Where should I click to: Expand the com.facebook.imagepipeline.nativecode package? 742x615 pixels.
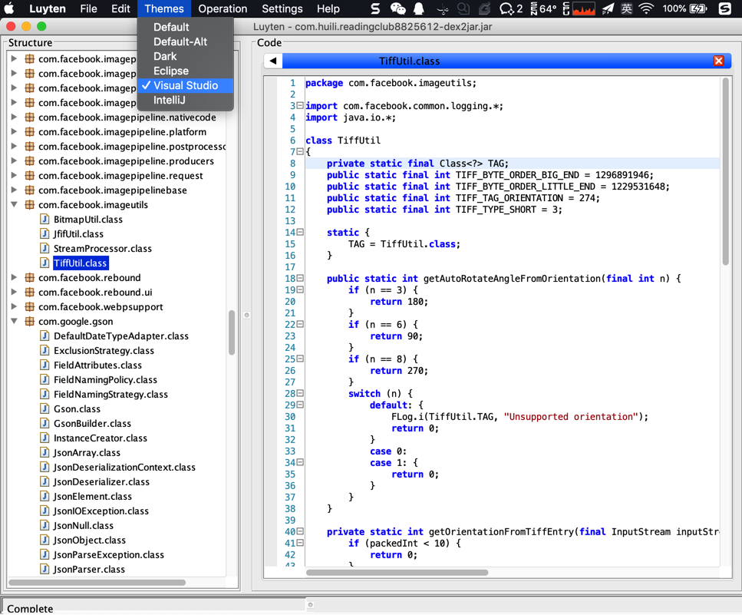pos(15,117)
